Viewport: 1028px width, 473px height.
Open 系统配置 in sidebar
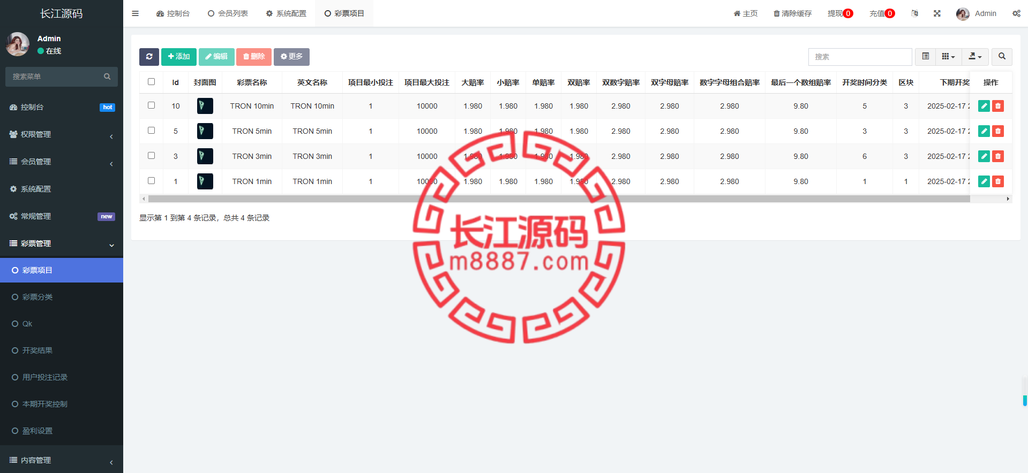[62, 189]
